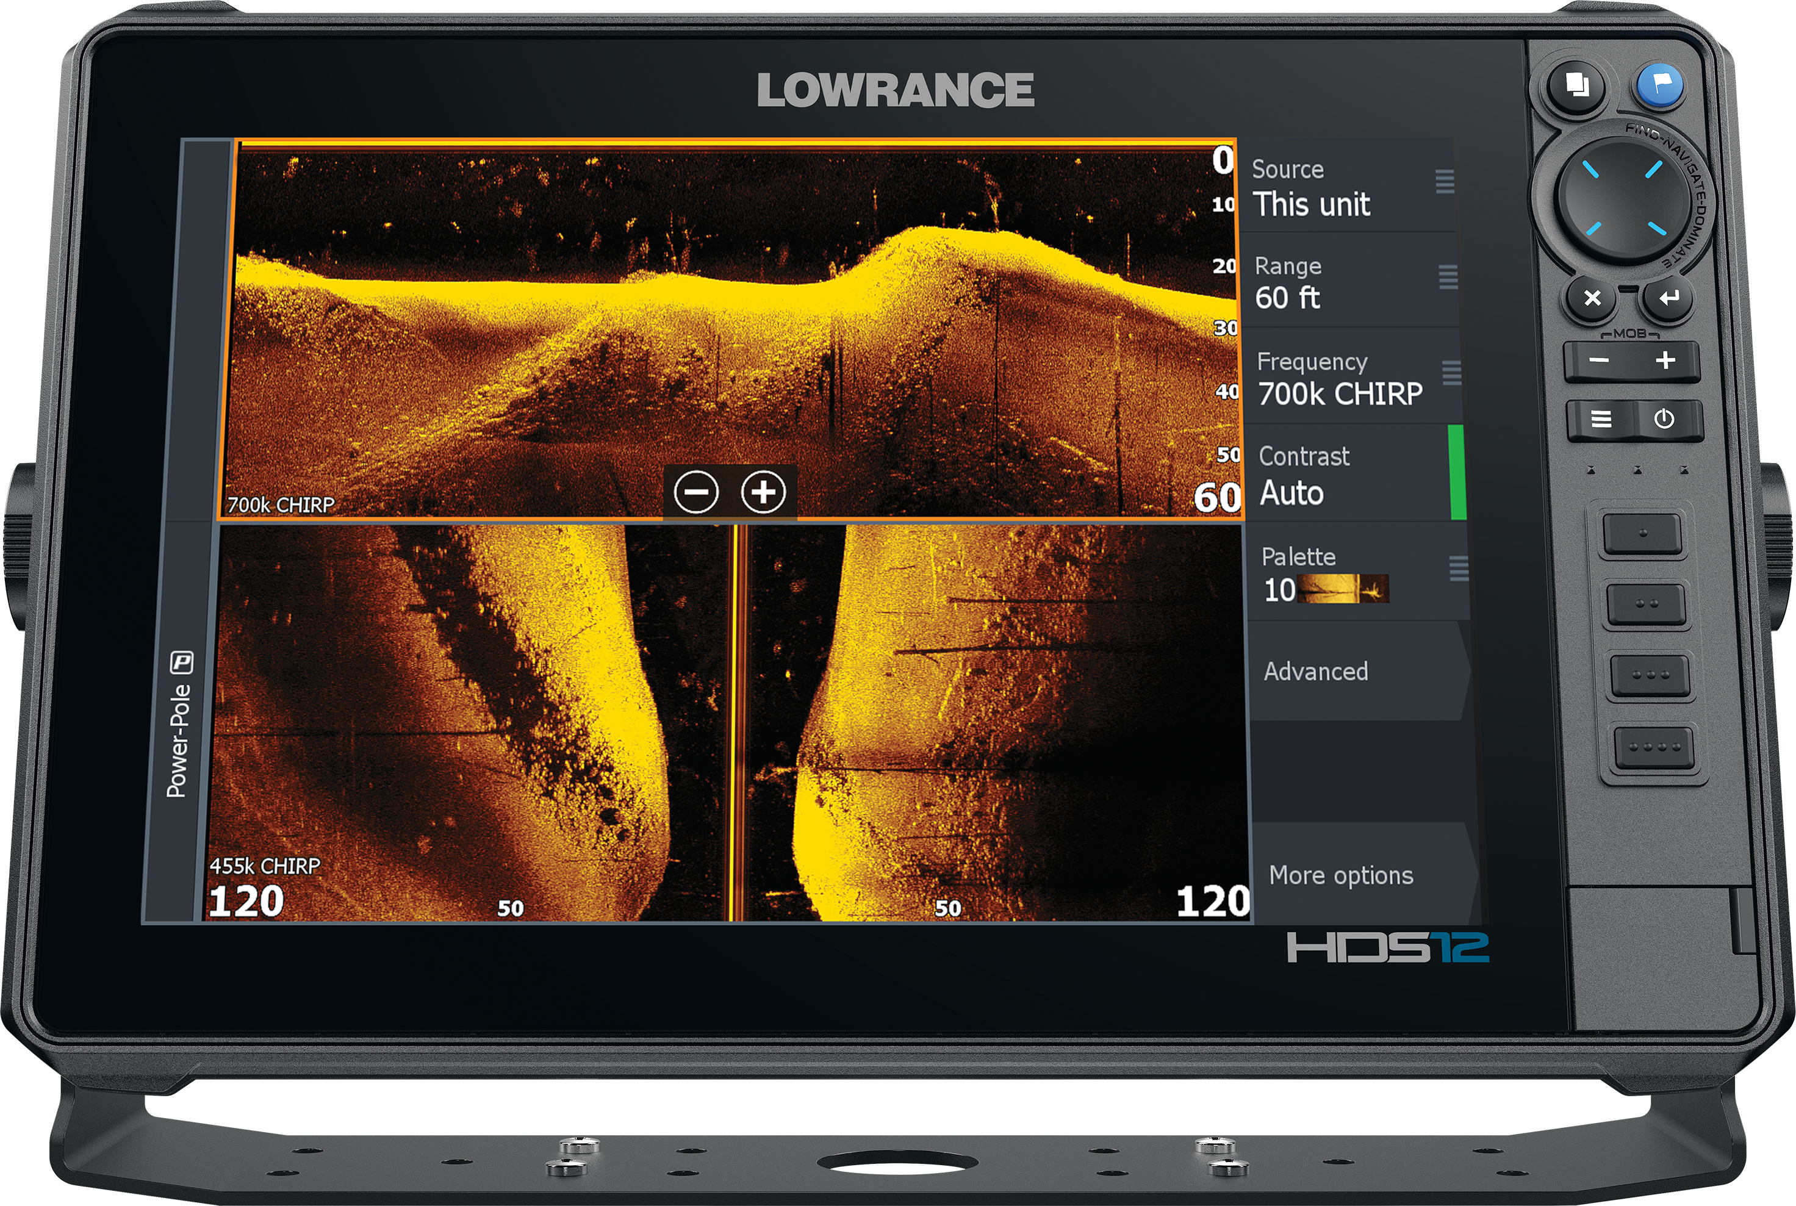Select the left 455k CHIRP SideScan panel
This screenshot has height=1206, width=1796.
click(468, 723)
